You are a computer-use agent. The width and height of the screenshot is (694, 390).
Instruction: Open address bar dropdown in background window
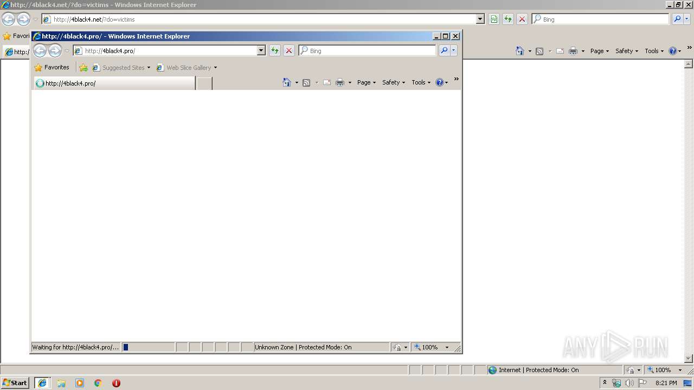[x=480, y=19]
